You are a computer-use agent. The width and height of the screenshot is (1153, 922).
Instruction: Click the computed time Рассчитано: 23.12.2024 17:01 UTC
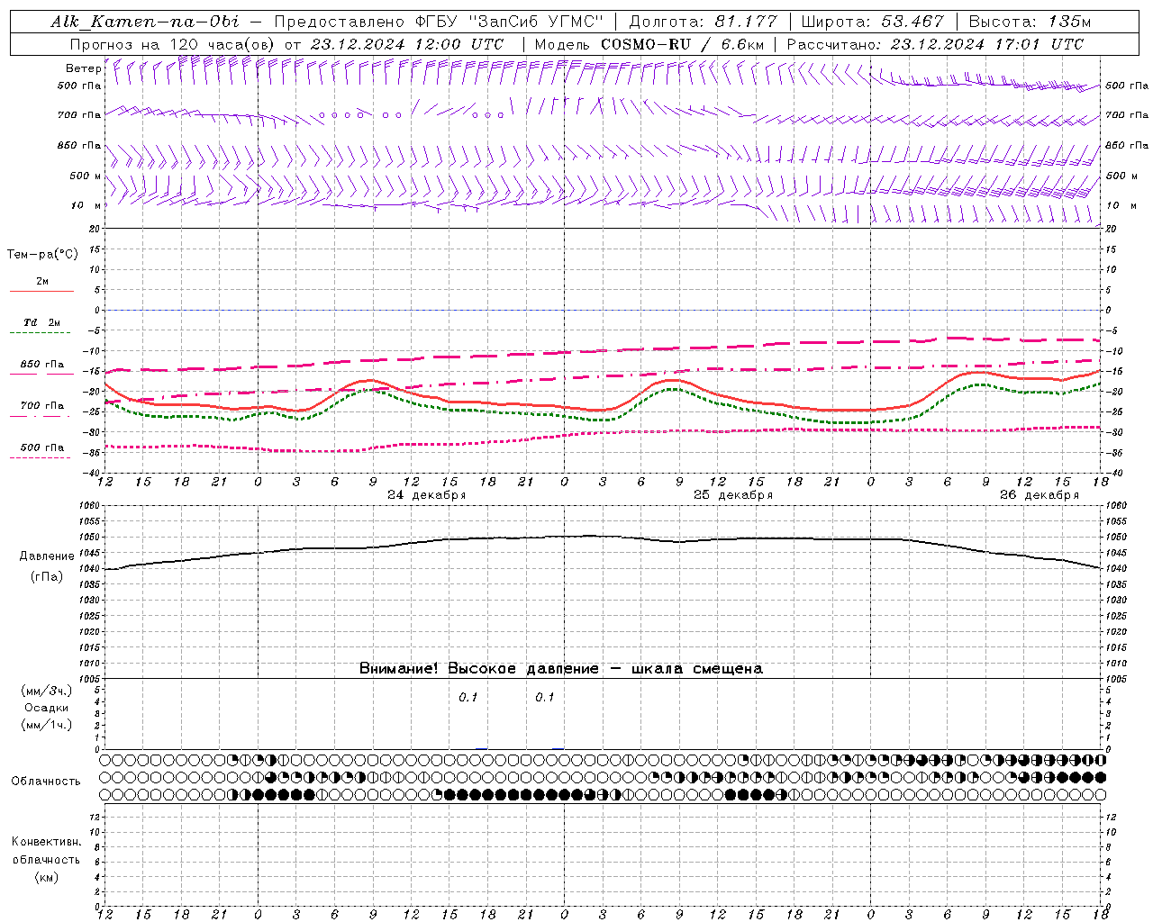tap(935, 43)
